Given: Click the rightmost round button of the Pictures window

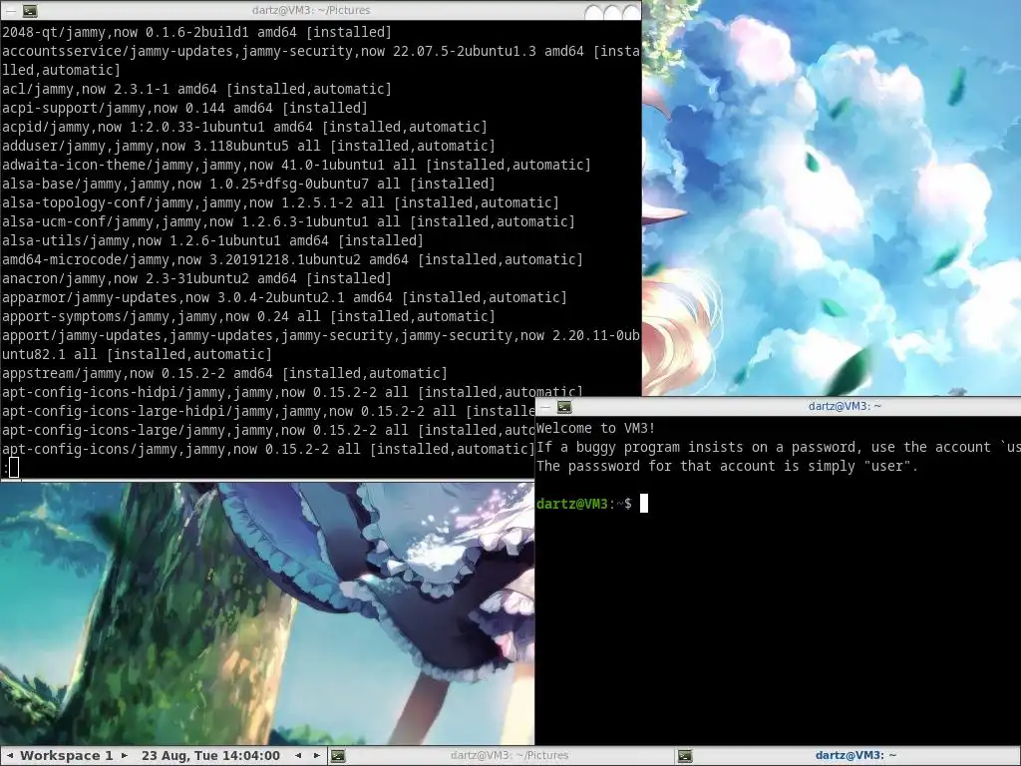Looking at the screenshot, I should coord(631,12).
